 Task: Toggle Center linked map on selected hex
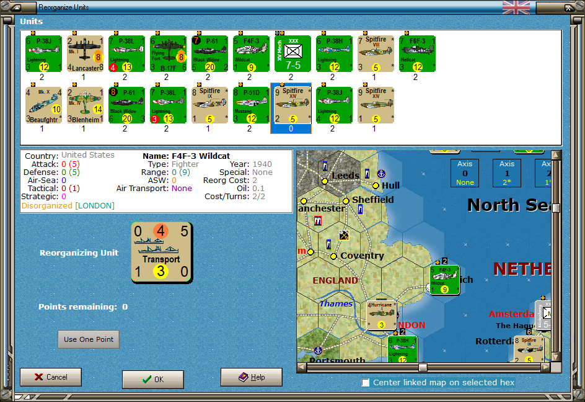365,383
